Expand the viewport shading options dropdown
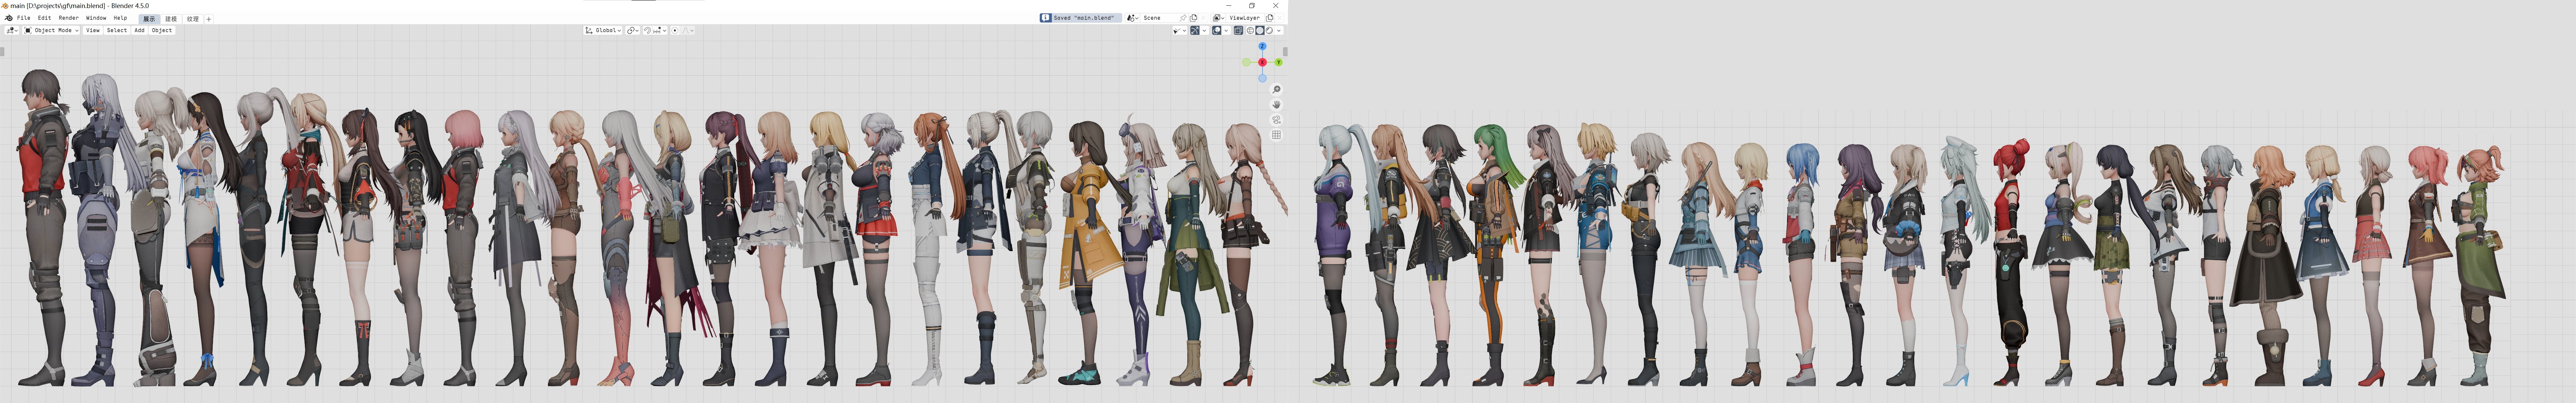The image size is (2576, 403). point(1279,31)
